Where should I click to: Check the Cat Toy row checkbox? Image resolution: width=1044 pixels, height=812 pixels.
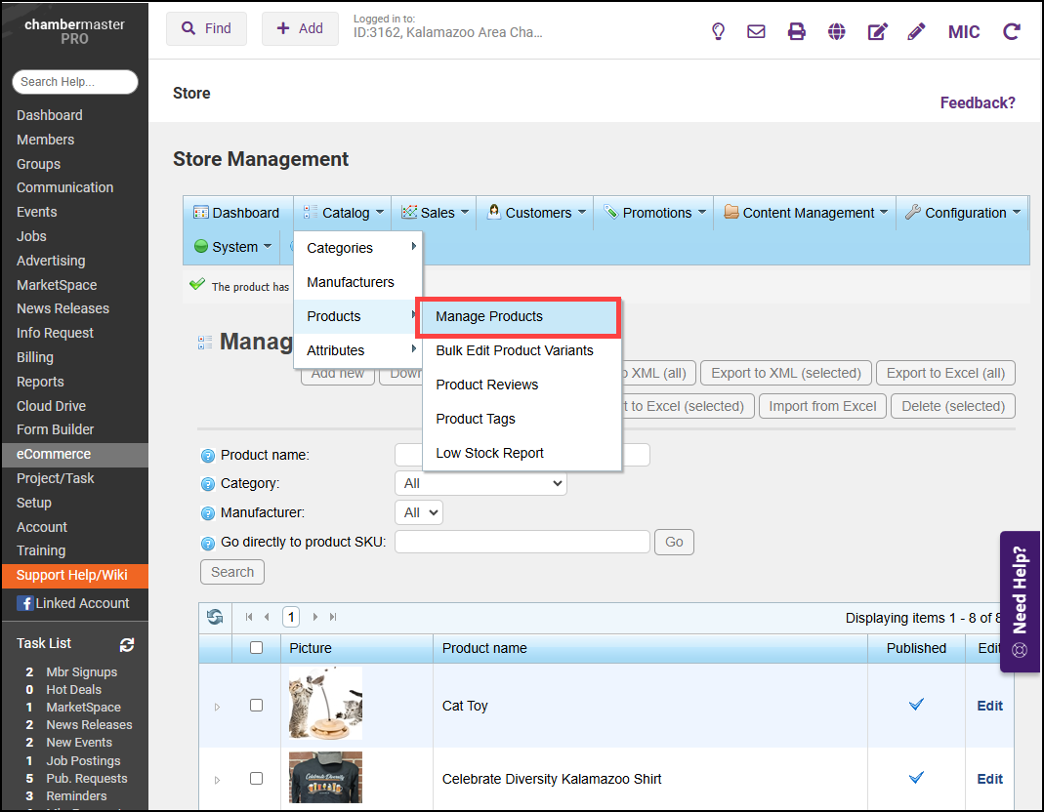(256, 705)
